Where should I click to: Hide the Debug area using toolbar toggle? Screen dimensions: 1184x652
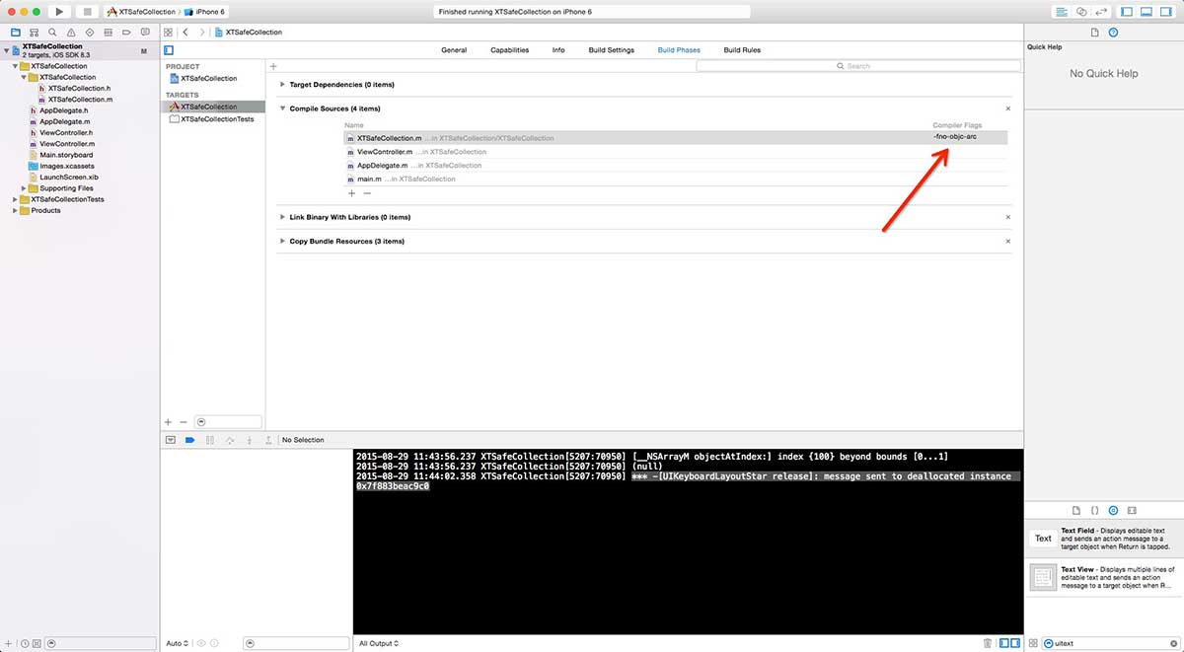click(1147, 11)
